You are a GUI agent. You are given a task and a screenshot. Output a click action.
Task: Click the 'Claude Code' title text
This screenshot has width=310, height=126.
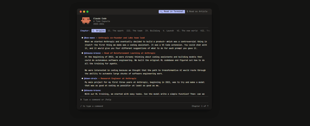100,19
